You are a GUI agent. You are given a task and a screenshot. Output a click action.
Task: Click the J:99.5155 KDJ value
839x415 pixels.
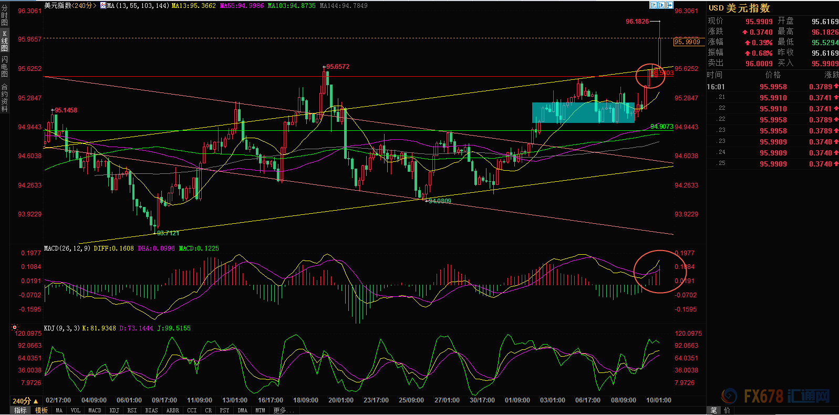coord(174,328)
